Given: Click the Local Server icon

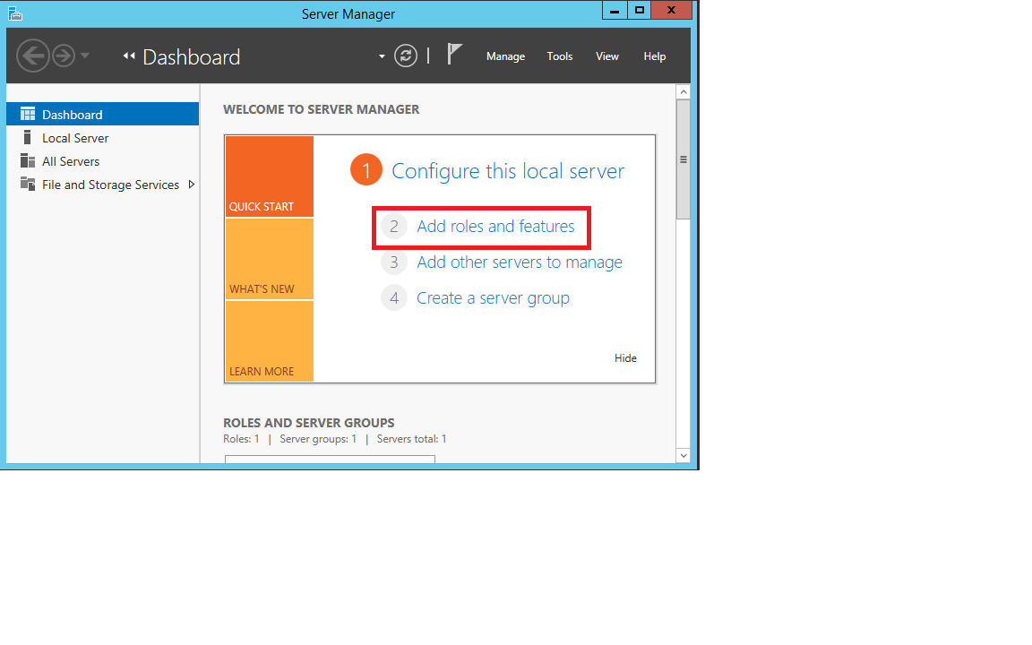Looking at the screenshot, I should 27,137.
